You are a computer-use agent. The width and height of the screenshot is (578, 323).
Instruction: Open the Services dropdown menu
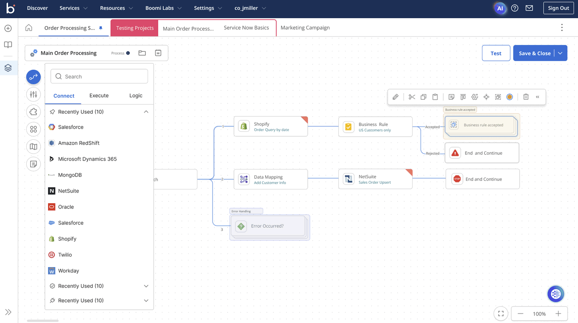coord(73,8)
